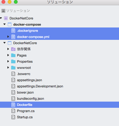This screenshot has height=126, width=119.
Task: Select the bold docker-compose project label
Action: click(x=27, y=24)
